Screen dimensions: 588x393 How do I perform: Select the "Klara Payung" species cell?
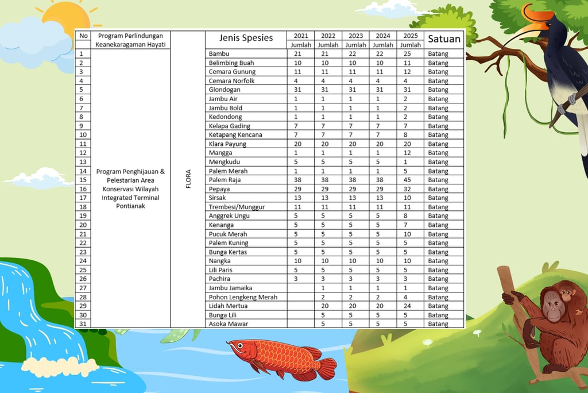246,144
